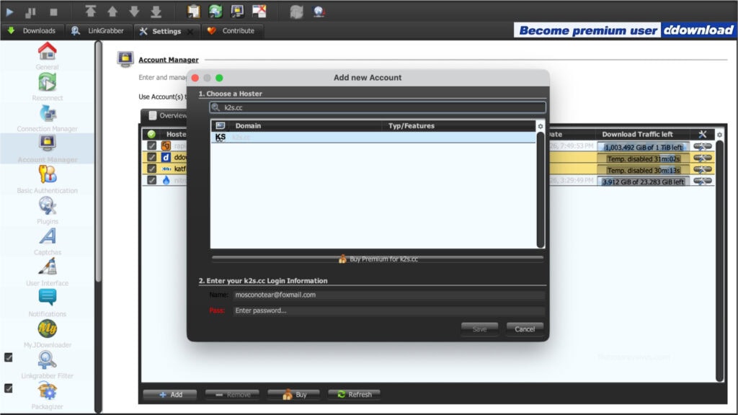
Task: Toggle the nitroflare account checkbox
Action: point(151,179)
